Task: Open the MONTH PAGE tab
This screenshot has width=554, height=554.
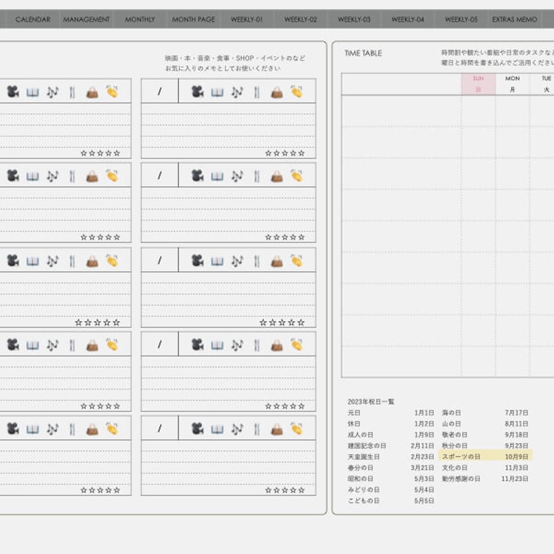Action: 193,19
